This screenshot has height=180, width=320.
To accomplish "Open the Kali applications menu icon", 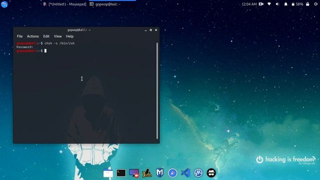I will [4, 4].
